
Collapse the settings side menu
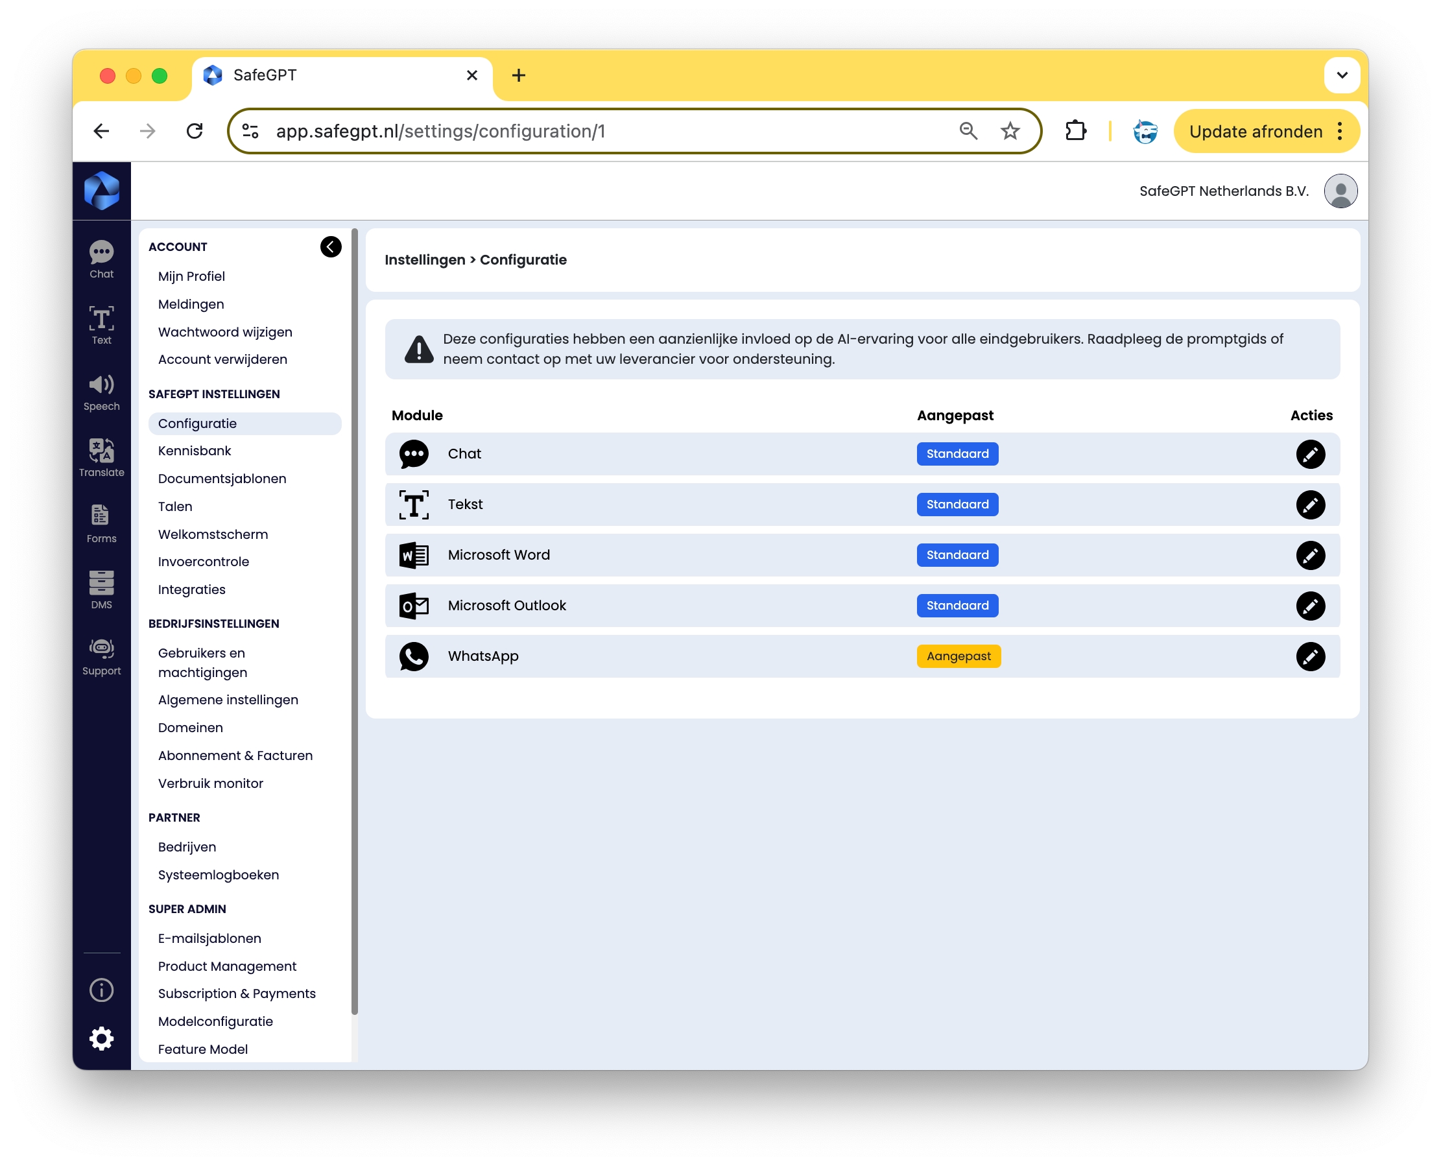331,246
